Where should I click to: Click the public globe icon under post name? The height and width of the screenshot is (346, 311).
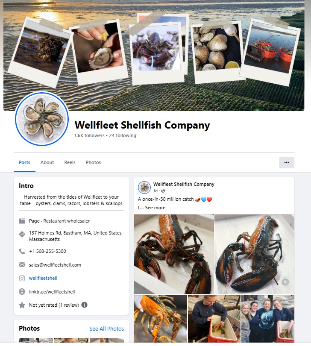point(163,191)
